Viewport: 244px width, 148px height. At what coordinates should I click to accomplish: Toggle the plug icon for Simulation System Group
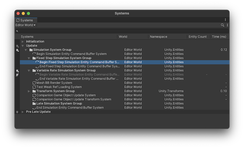click(x=17, y=50)
